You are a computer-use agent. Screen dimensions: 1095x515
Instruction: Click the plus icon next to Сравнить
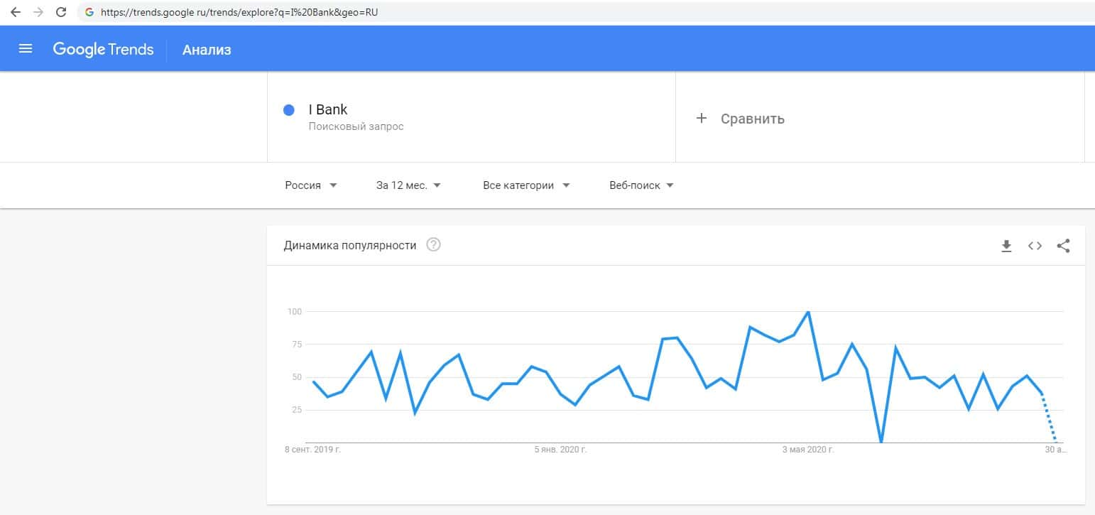pyautogui.click(x=702, y=118)
